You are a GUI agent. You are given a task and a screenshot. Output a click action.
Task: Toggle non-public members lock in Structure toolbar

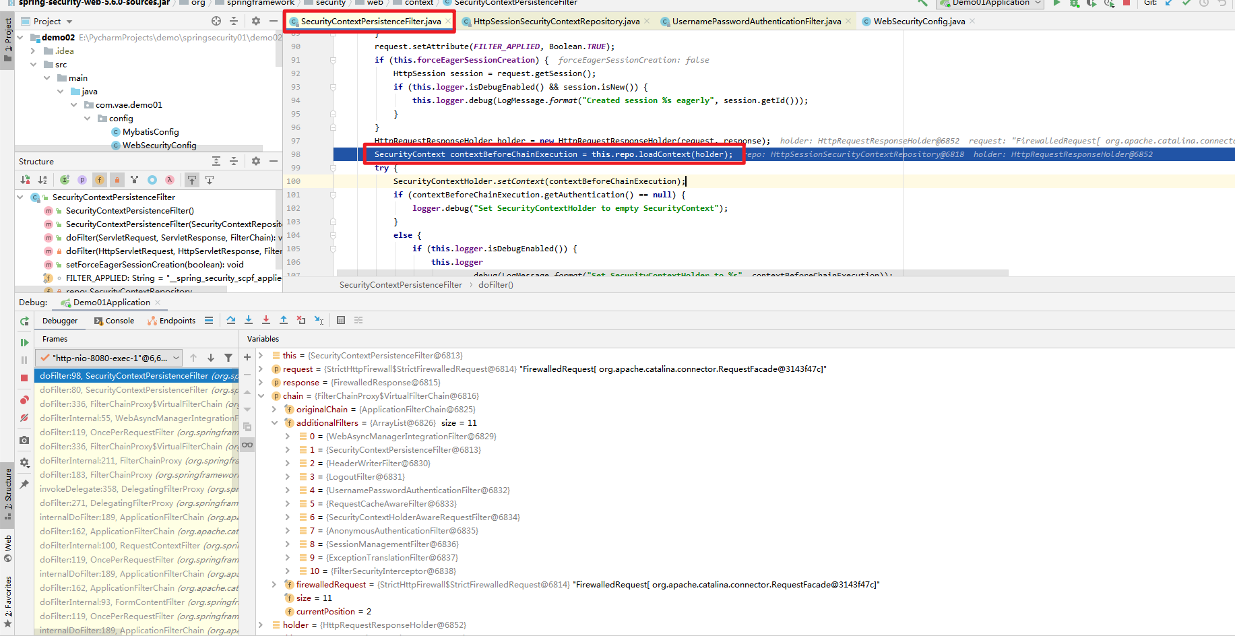(117, 179)
